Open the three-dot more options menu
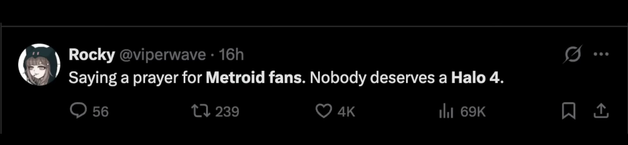Image resolution: width=628 pixels, height=145 pixels. [x=601, y=54]
